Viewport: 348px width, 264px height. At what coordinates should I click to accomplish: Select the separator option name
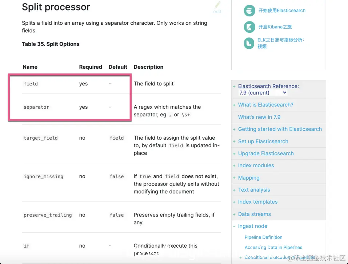coord(36,107)
